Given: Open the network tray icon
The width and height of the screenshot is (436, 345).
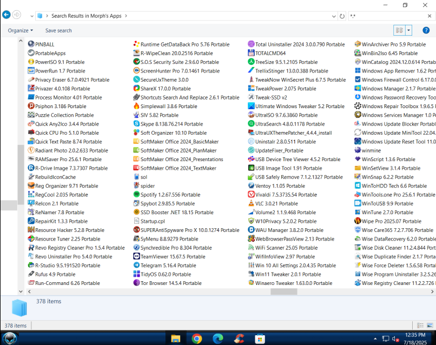Looking at the screenshot, I should (385, 339).
